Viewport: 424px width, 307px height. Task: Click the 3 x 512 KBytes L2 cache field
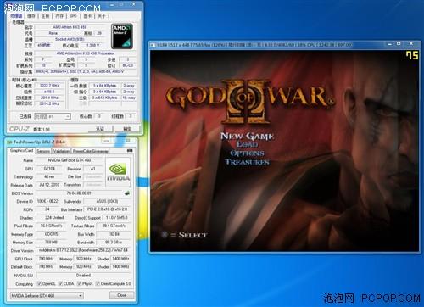pos(104,98)
